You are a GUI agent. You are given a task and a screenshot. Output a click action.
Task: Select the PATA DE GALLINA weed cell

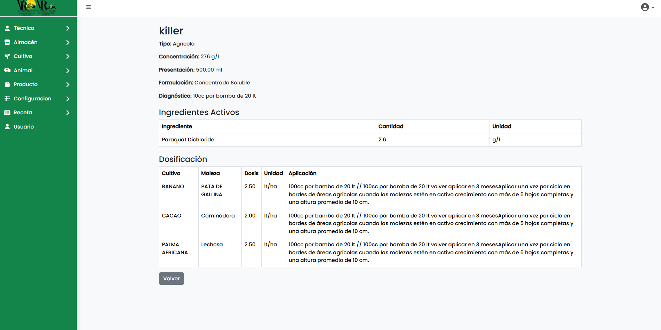[x=220, y=195]
